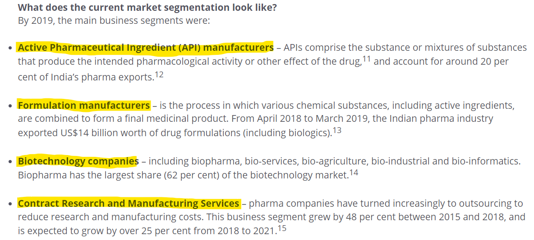
Task: Click the highlighted API manufacturers term
Action: click(x=145, y=48)
